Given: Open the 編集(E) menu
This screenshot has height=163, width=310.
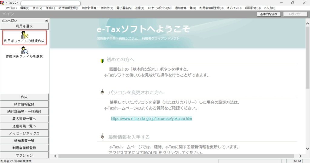Looking at the screenshot, I should click(x=25, y=8).
